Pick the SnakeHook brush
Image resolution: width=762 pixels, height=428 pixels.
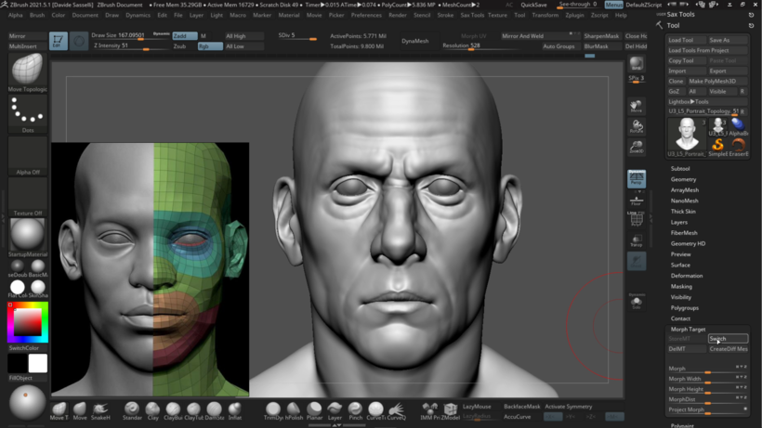(x=100, y=409)
